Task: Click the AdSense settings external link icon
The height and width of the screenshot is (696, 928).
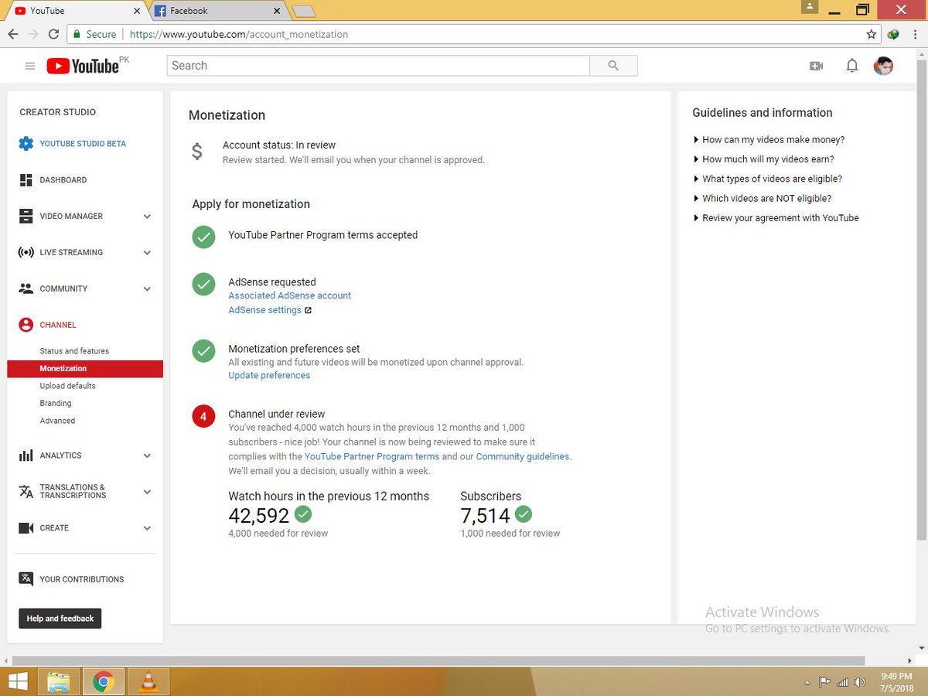Action: [308, 310]
